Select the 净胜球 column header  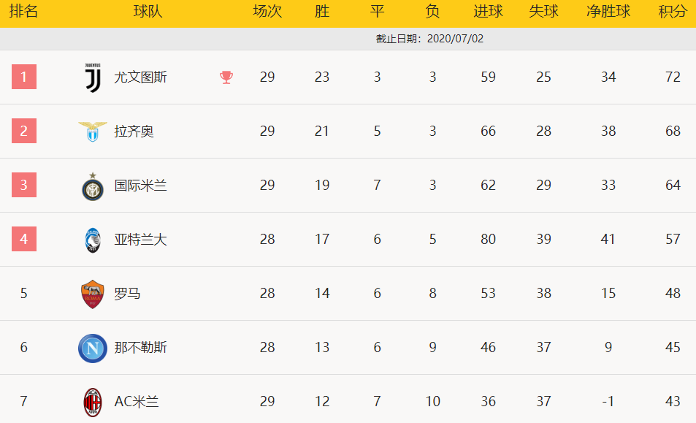point(608,11)
